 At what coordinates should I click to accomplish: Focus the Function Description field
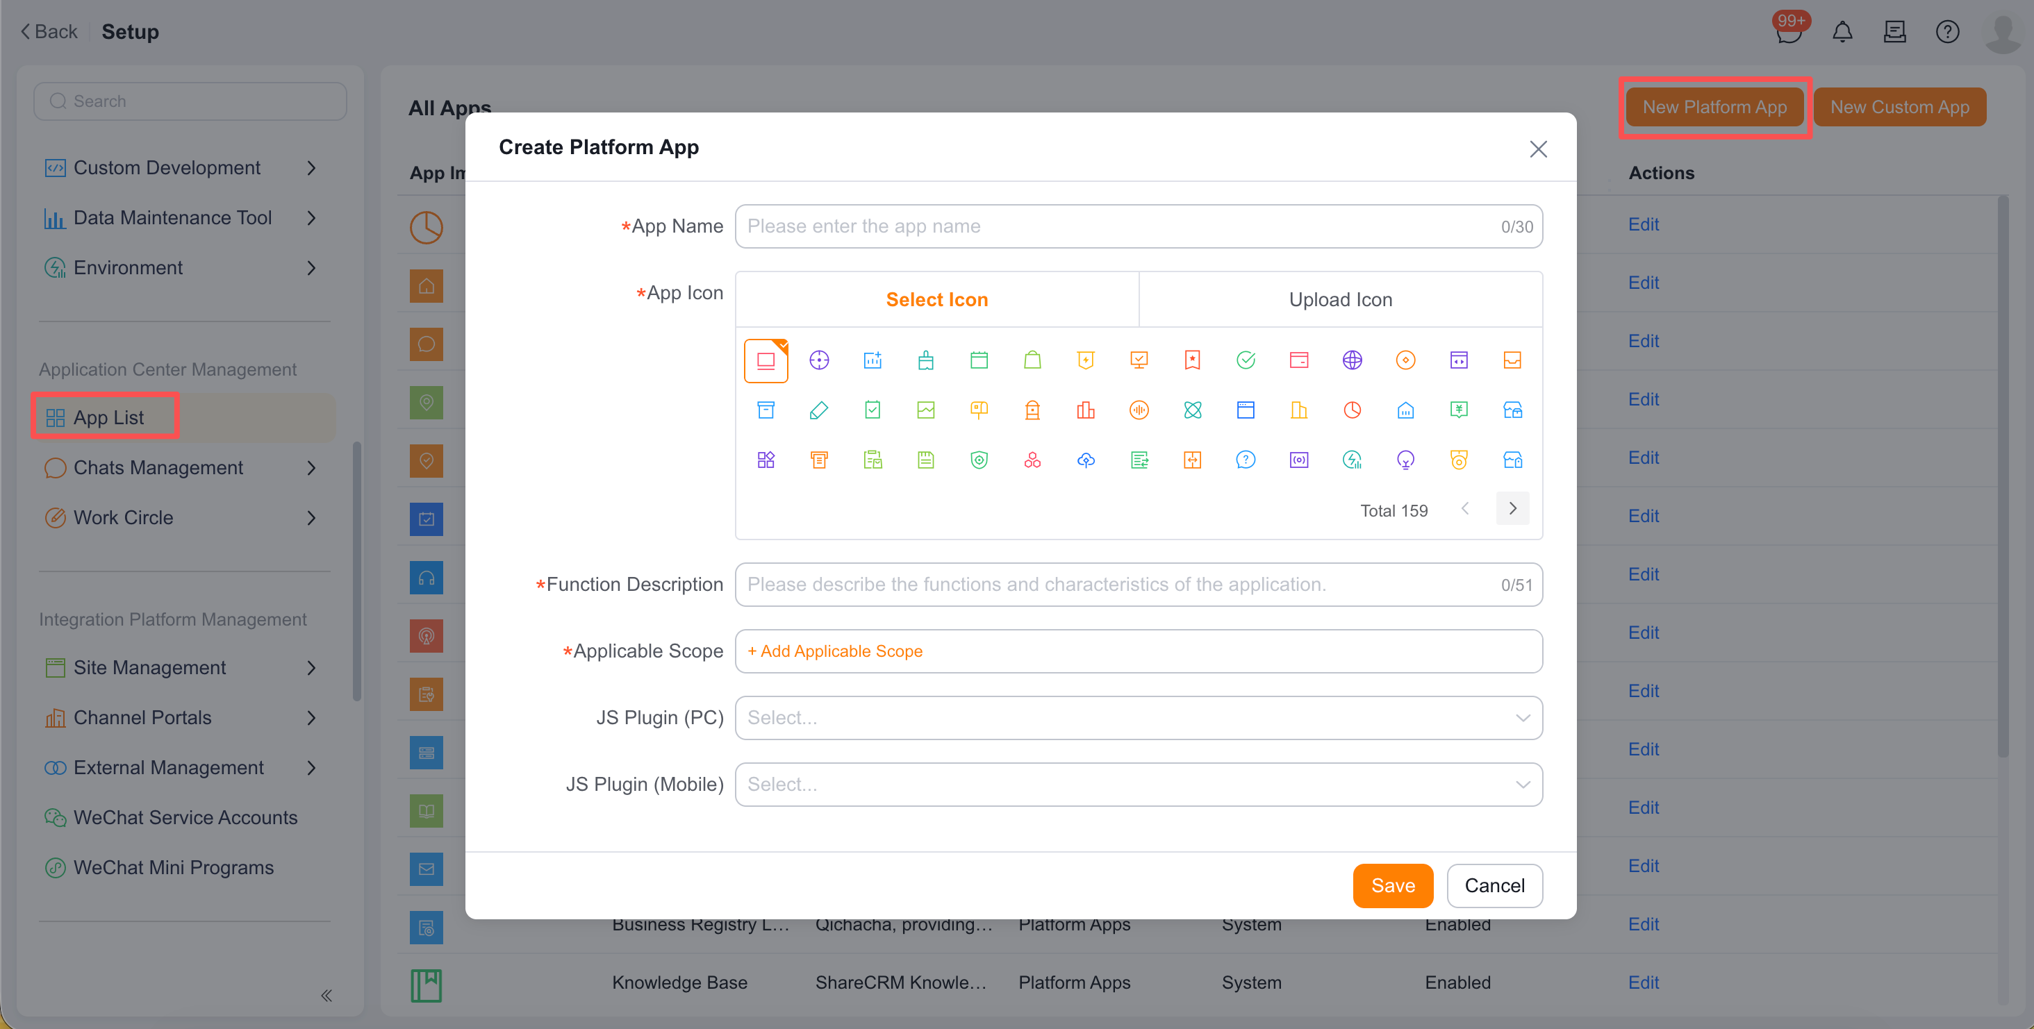[x=1139, y=585]
